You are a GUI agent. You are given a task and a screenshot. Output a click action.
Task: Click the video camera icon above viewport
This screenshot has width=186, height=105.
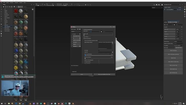pyautogui.click(x=159, y=5)
